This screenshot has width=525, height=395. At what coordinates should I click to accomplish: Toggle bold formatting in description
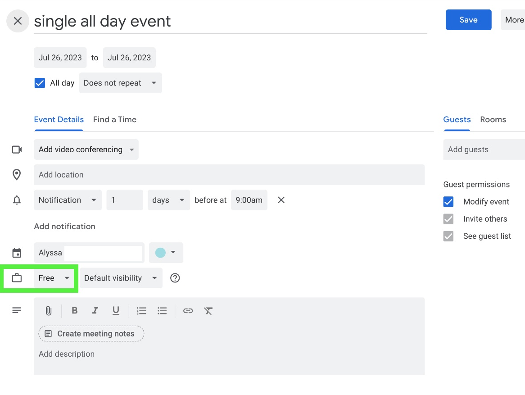(x=75, y=311)
